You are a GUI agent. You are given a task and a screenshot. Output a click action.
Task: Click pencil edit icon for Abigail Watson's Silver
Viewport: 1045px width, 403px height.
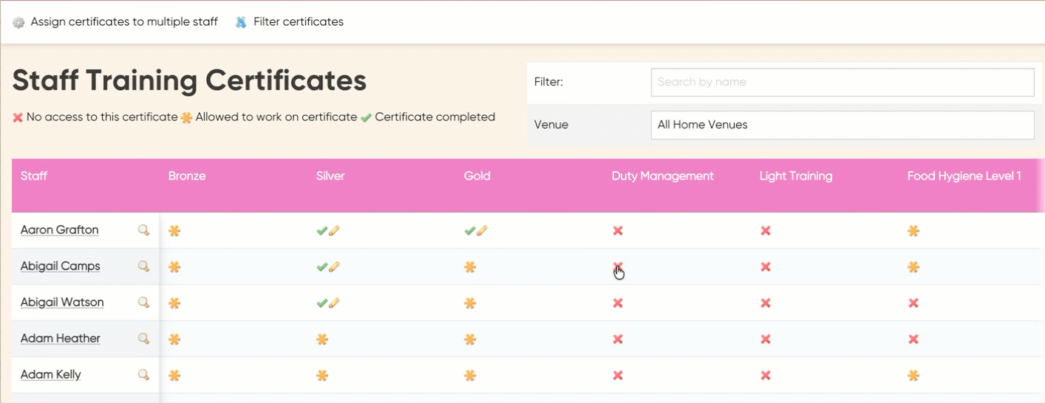[334, 303]
